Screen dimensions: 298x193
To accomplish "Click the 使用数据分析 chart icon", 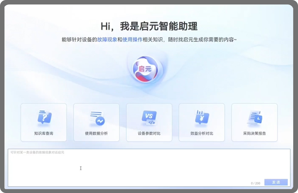I will (97, 118).
